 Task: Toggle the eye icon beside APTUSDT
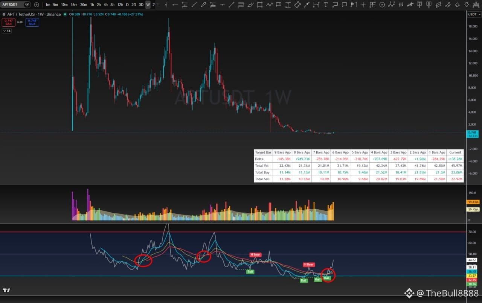tap(27, 5)
